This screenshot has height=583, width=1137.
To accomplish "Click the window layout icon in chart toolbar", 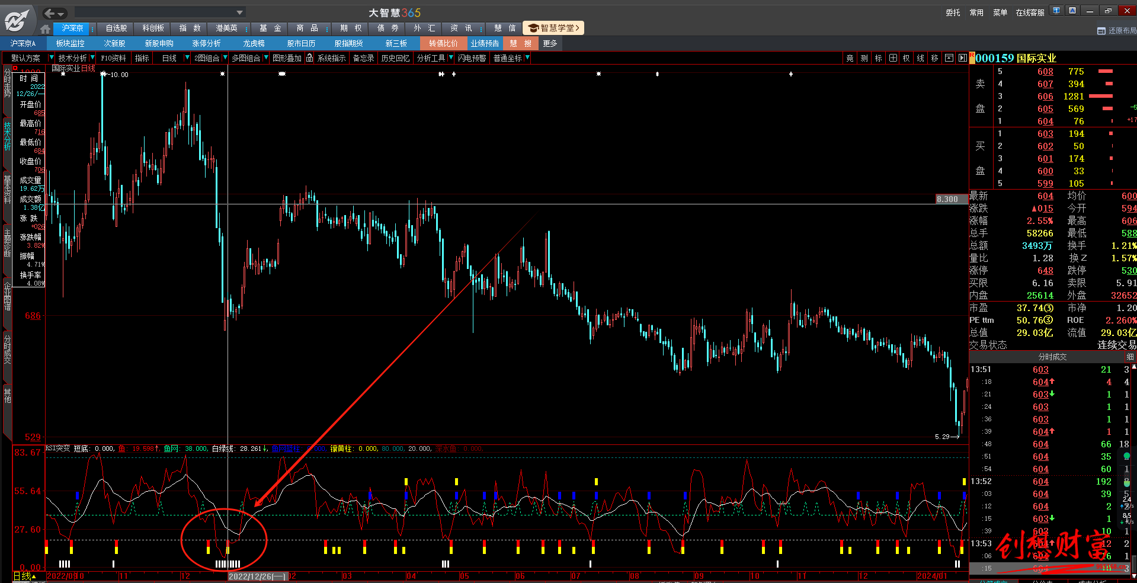I will pyautogui.click(x=949, y=58).
